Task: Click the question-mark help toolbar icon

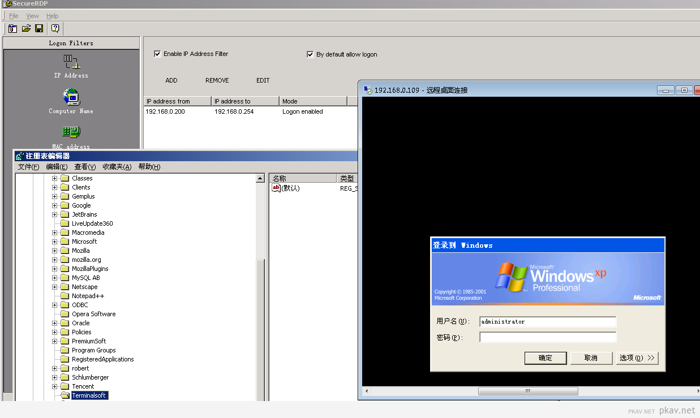Action: pos(55,28)
